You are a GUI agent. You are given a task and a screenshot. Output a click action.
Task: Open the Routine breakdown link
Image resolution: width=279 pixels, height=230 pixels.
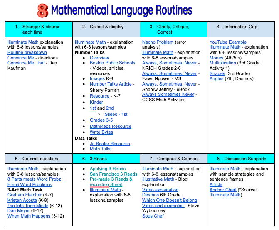click(x=27, y=53)
